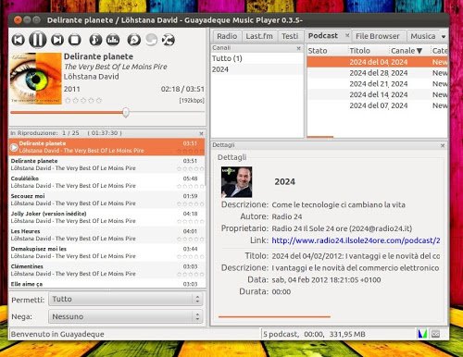The height and width of the screenshot is (357, 463).
Task: Select Couléléko in the playlist
Action: (106, 182)
